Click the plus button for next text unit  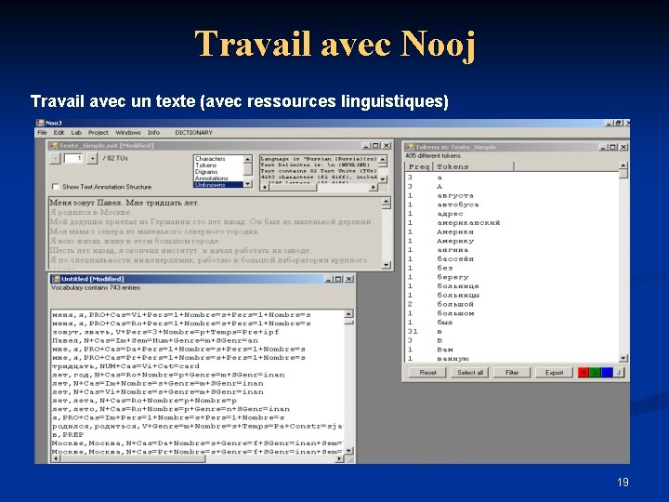point(92,158)
